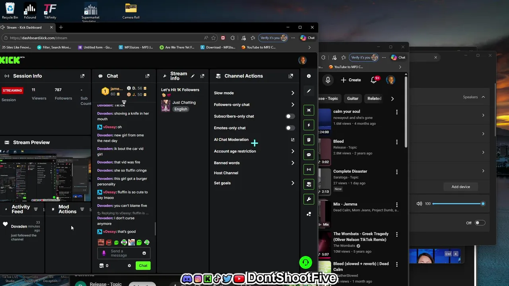This screenshot has width=509, height=286.
Task: Select the Guitar chip on YouTube
Action: click(x=353, y=99)
